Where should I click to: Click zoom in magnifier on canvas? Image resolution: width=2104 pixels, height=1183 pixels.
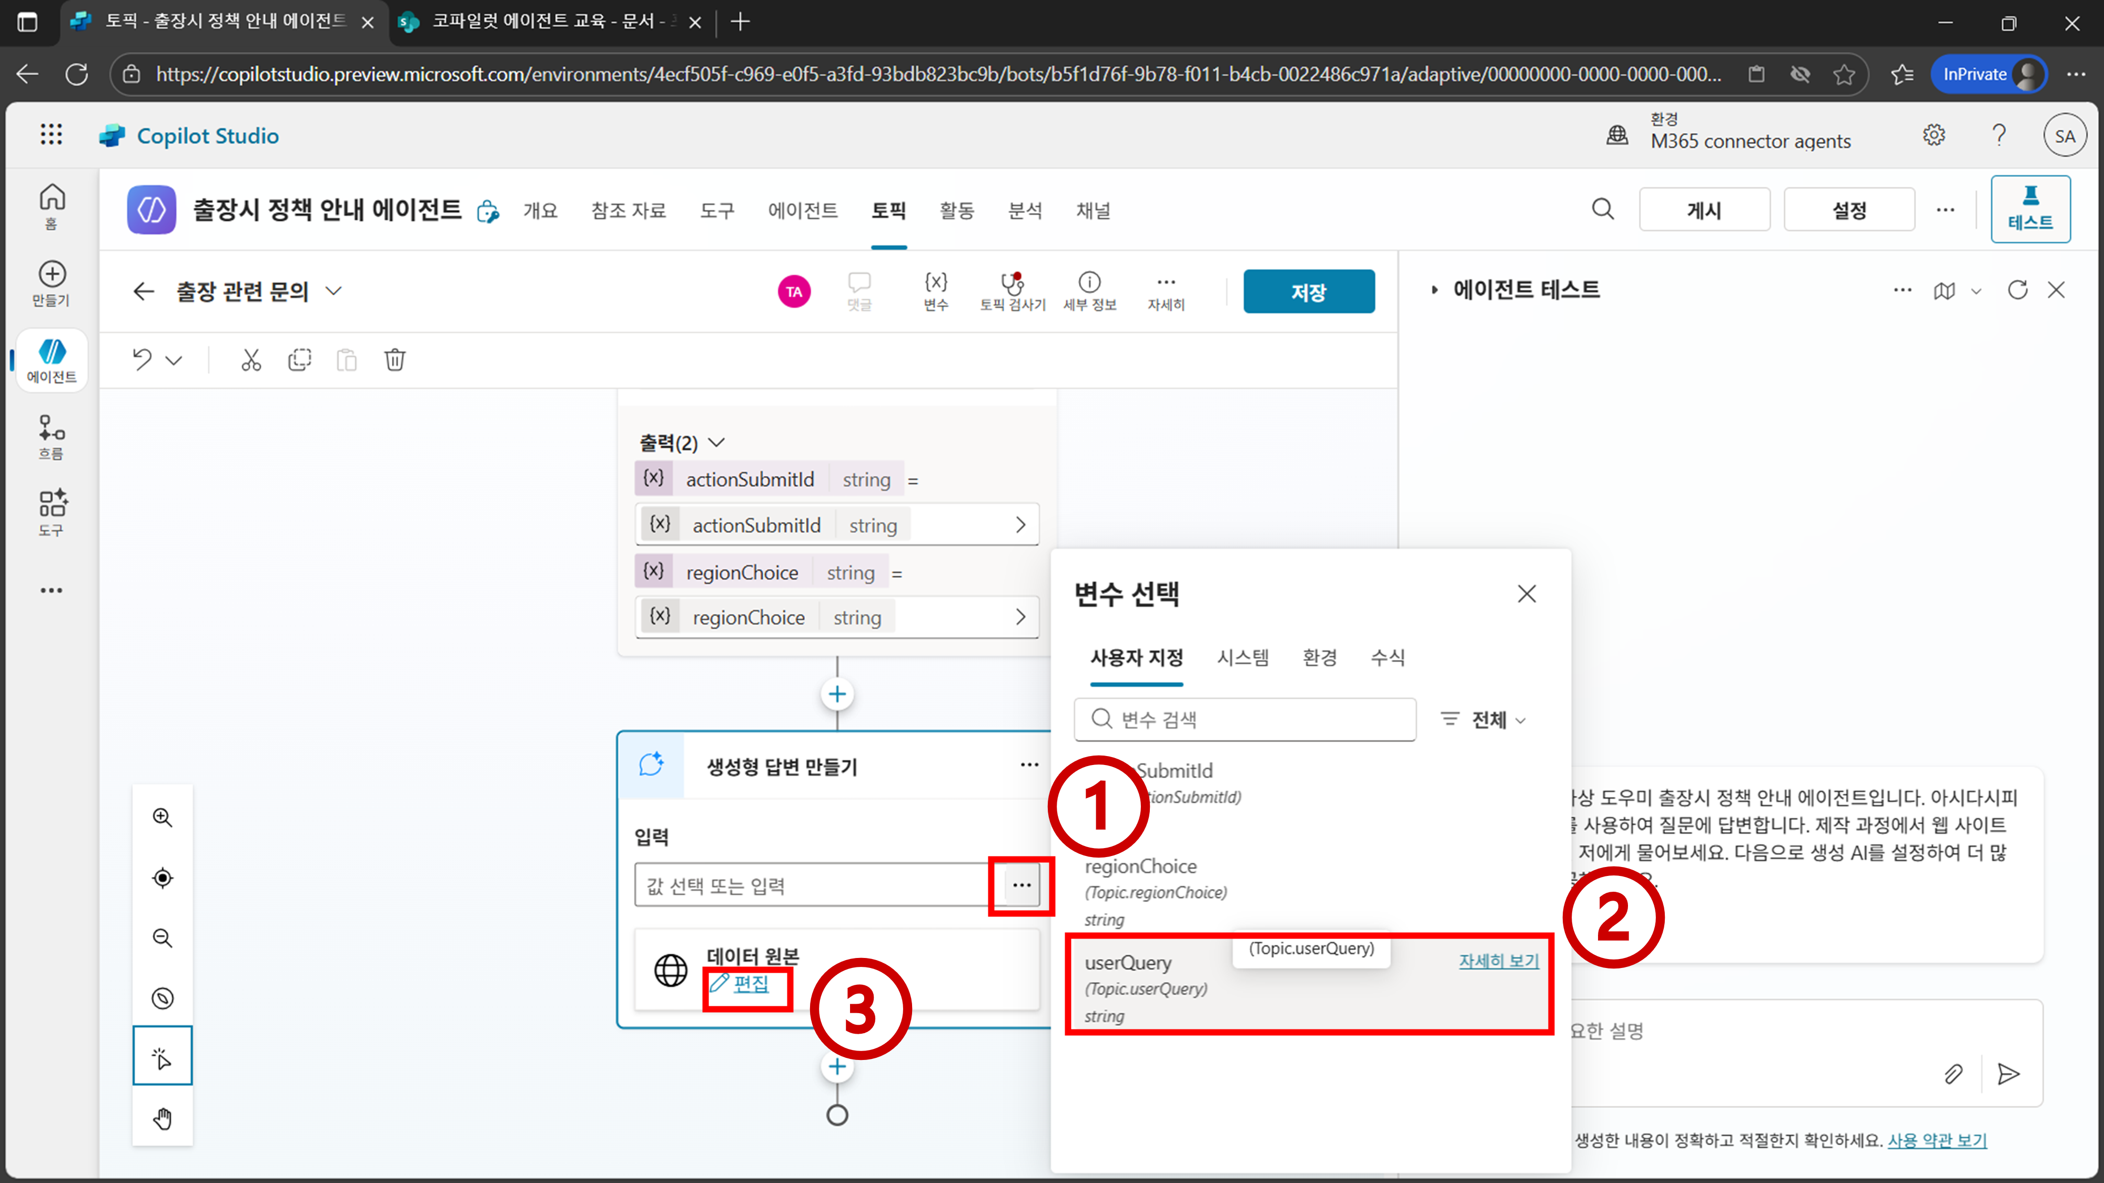(x=163, y=817)
